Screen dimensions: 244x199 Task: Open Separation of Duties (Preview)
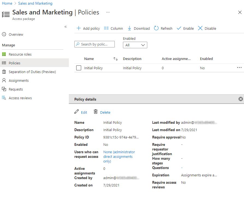coord(32,72)
